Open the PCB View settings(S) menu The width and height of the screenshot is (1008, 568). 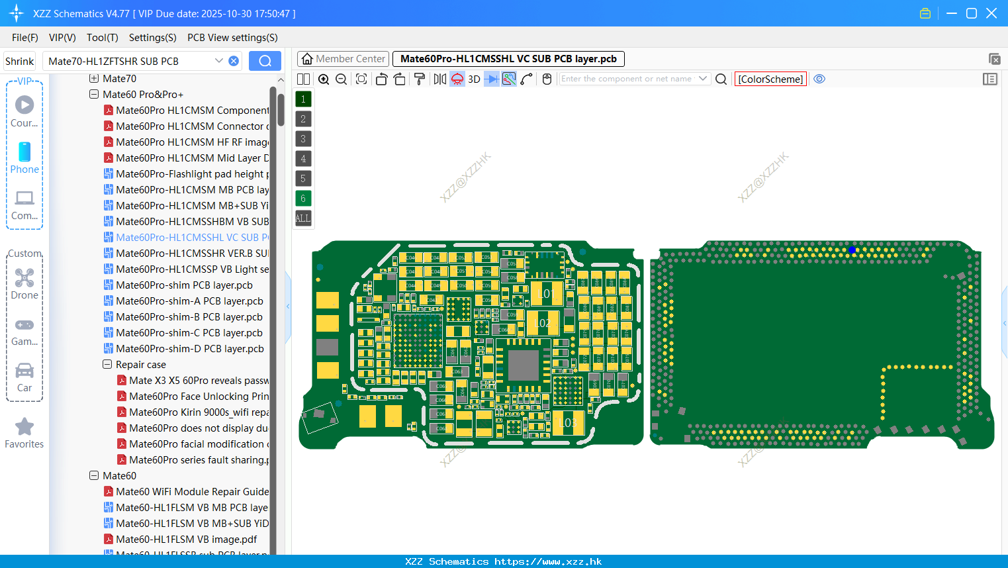pos(232,38)
